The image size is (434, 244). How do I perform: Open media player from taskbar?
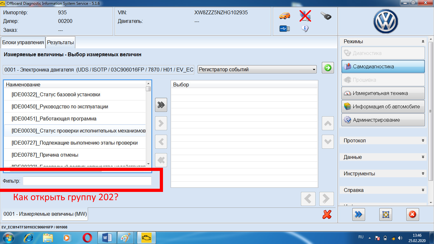click(67, 237)
